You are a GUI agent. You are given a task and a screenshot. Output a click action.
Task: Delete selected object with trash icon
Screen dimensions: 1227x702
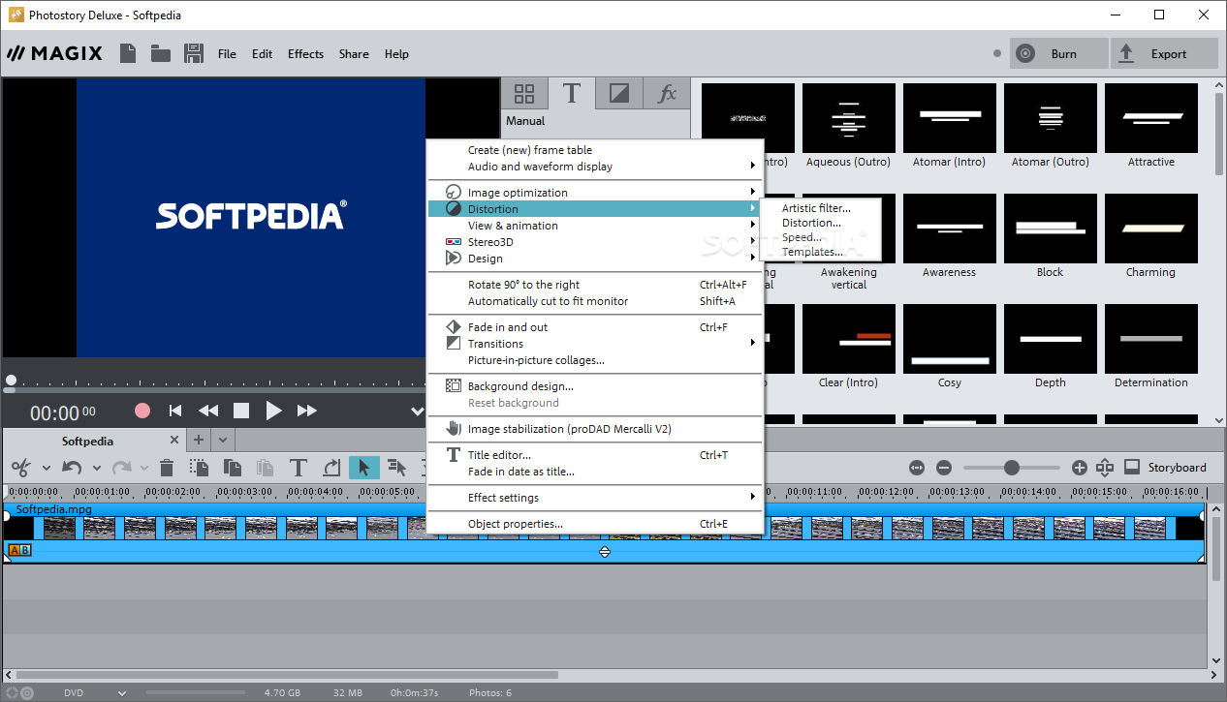(x=167, y=468)
